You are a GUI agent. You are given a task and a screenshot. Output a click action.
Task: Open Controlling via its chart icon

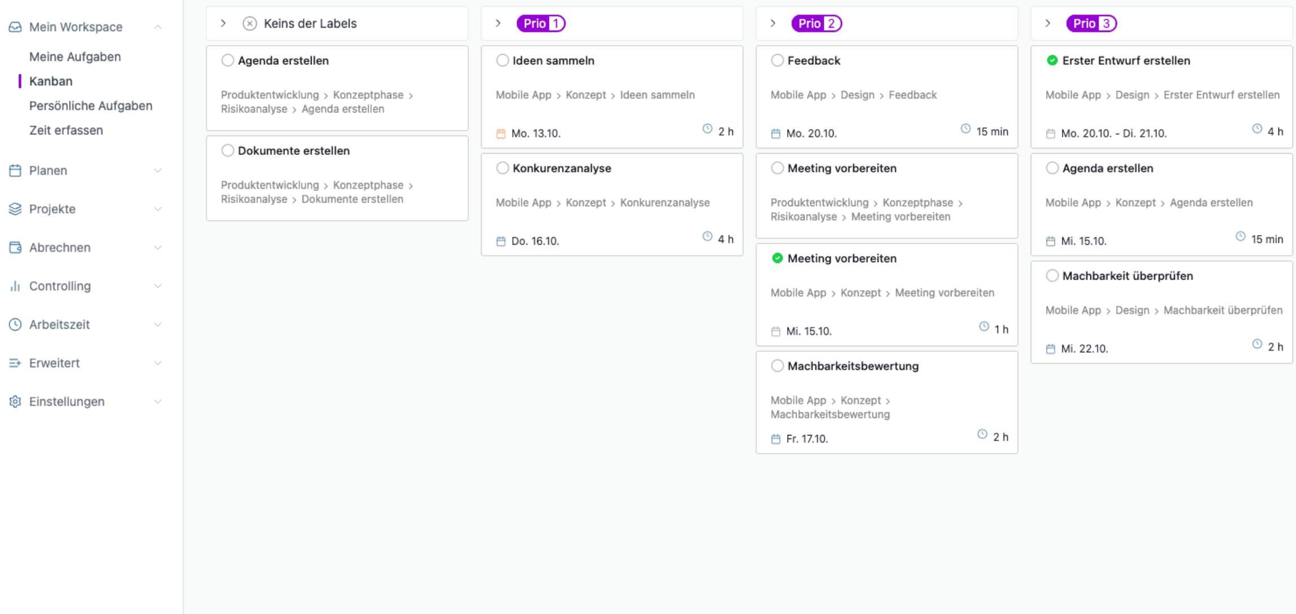tap(15, 286)
